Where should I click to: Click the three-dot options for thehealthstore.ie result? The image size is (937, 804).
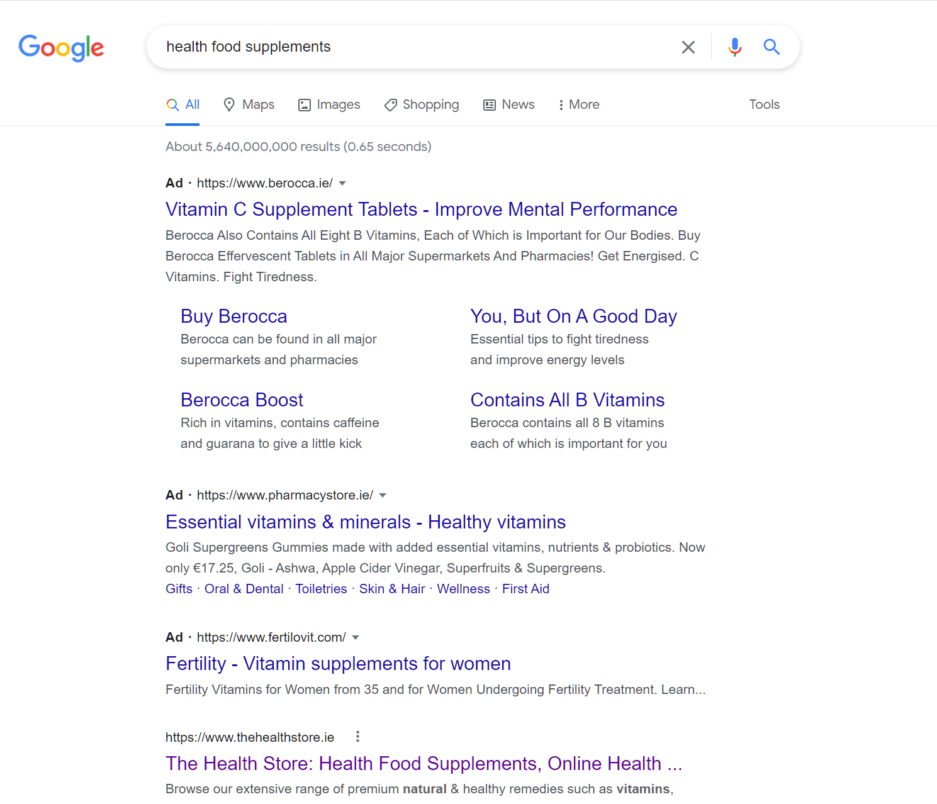pyautogui.click(x=357, y=737)
